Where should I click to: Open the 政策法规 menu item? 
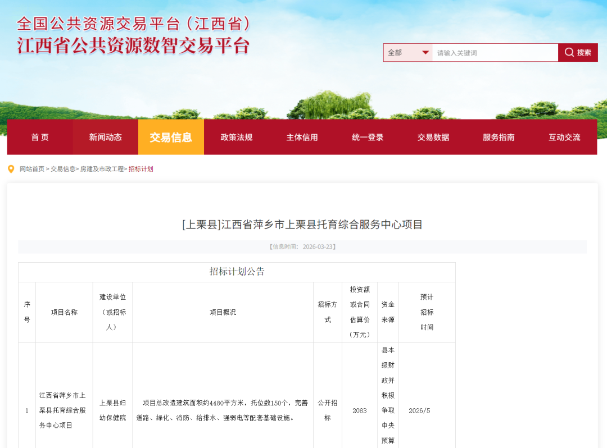coord(237,137)
